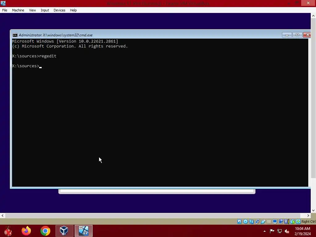Click the display settings status icon
The image size is (316, 237).
[275, 222]
